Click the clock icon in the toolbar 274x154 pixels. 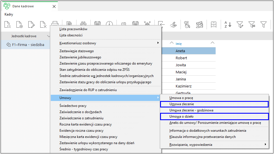pyautogui.click(x=109, y=23)
